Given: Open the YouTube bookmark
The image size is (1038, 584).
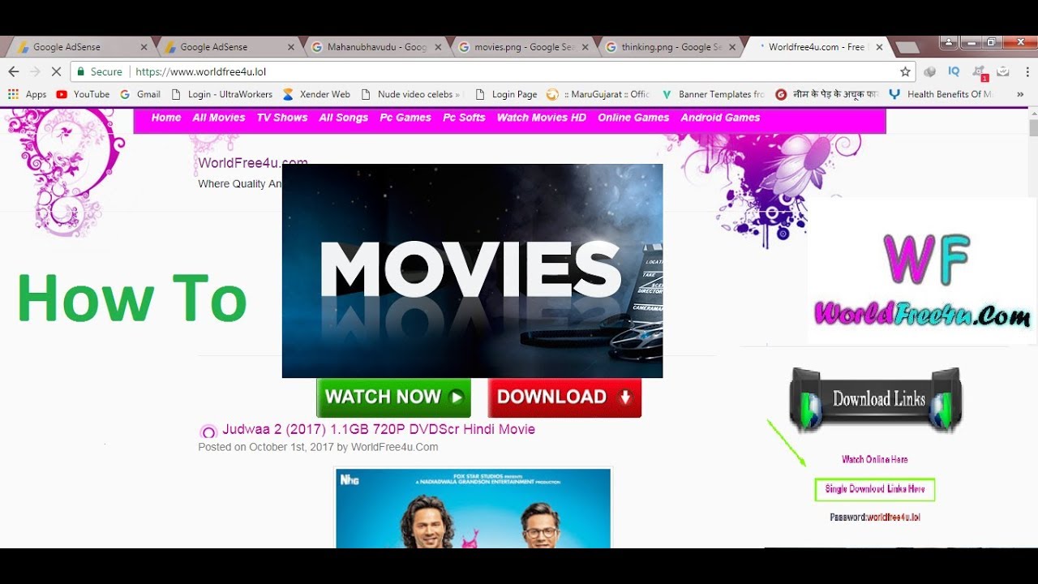Looking at the screenshot, I should point(83,94).
